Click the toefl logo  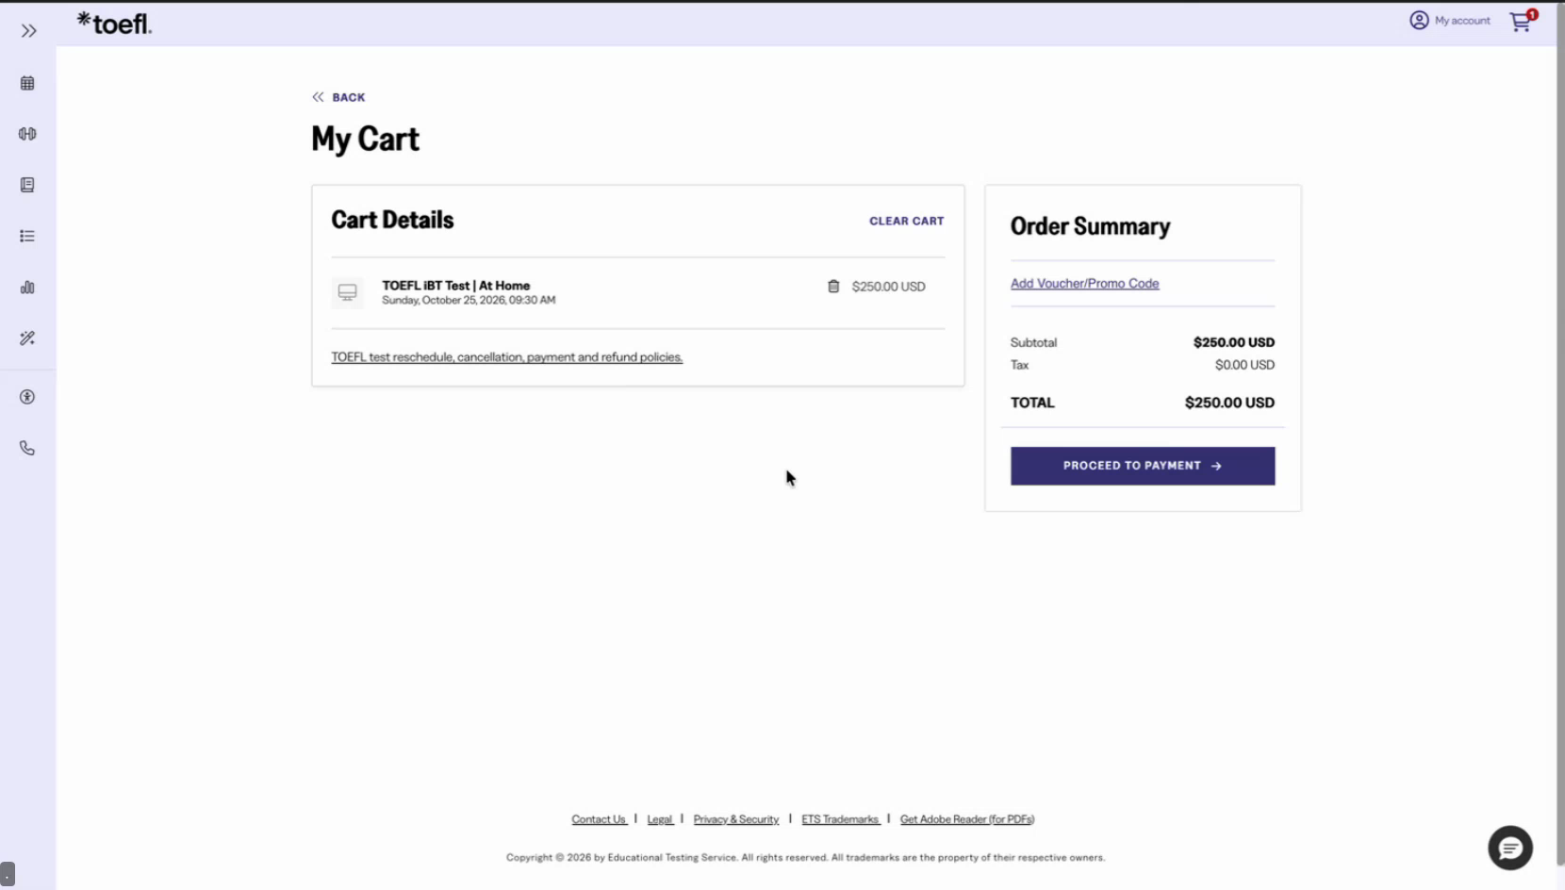coord(114,23)
